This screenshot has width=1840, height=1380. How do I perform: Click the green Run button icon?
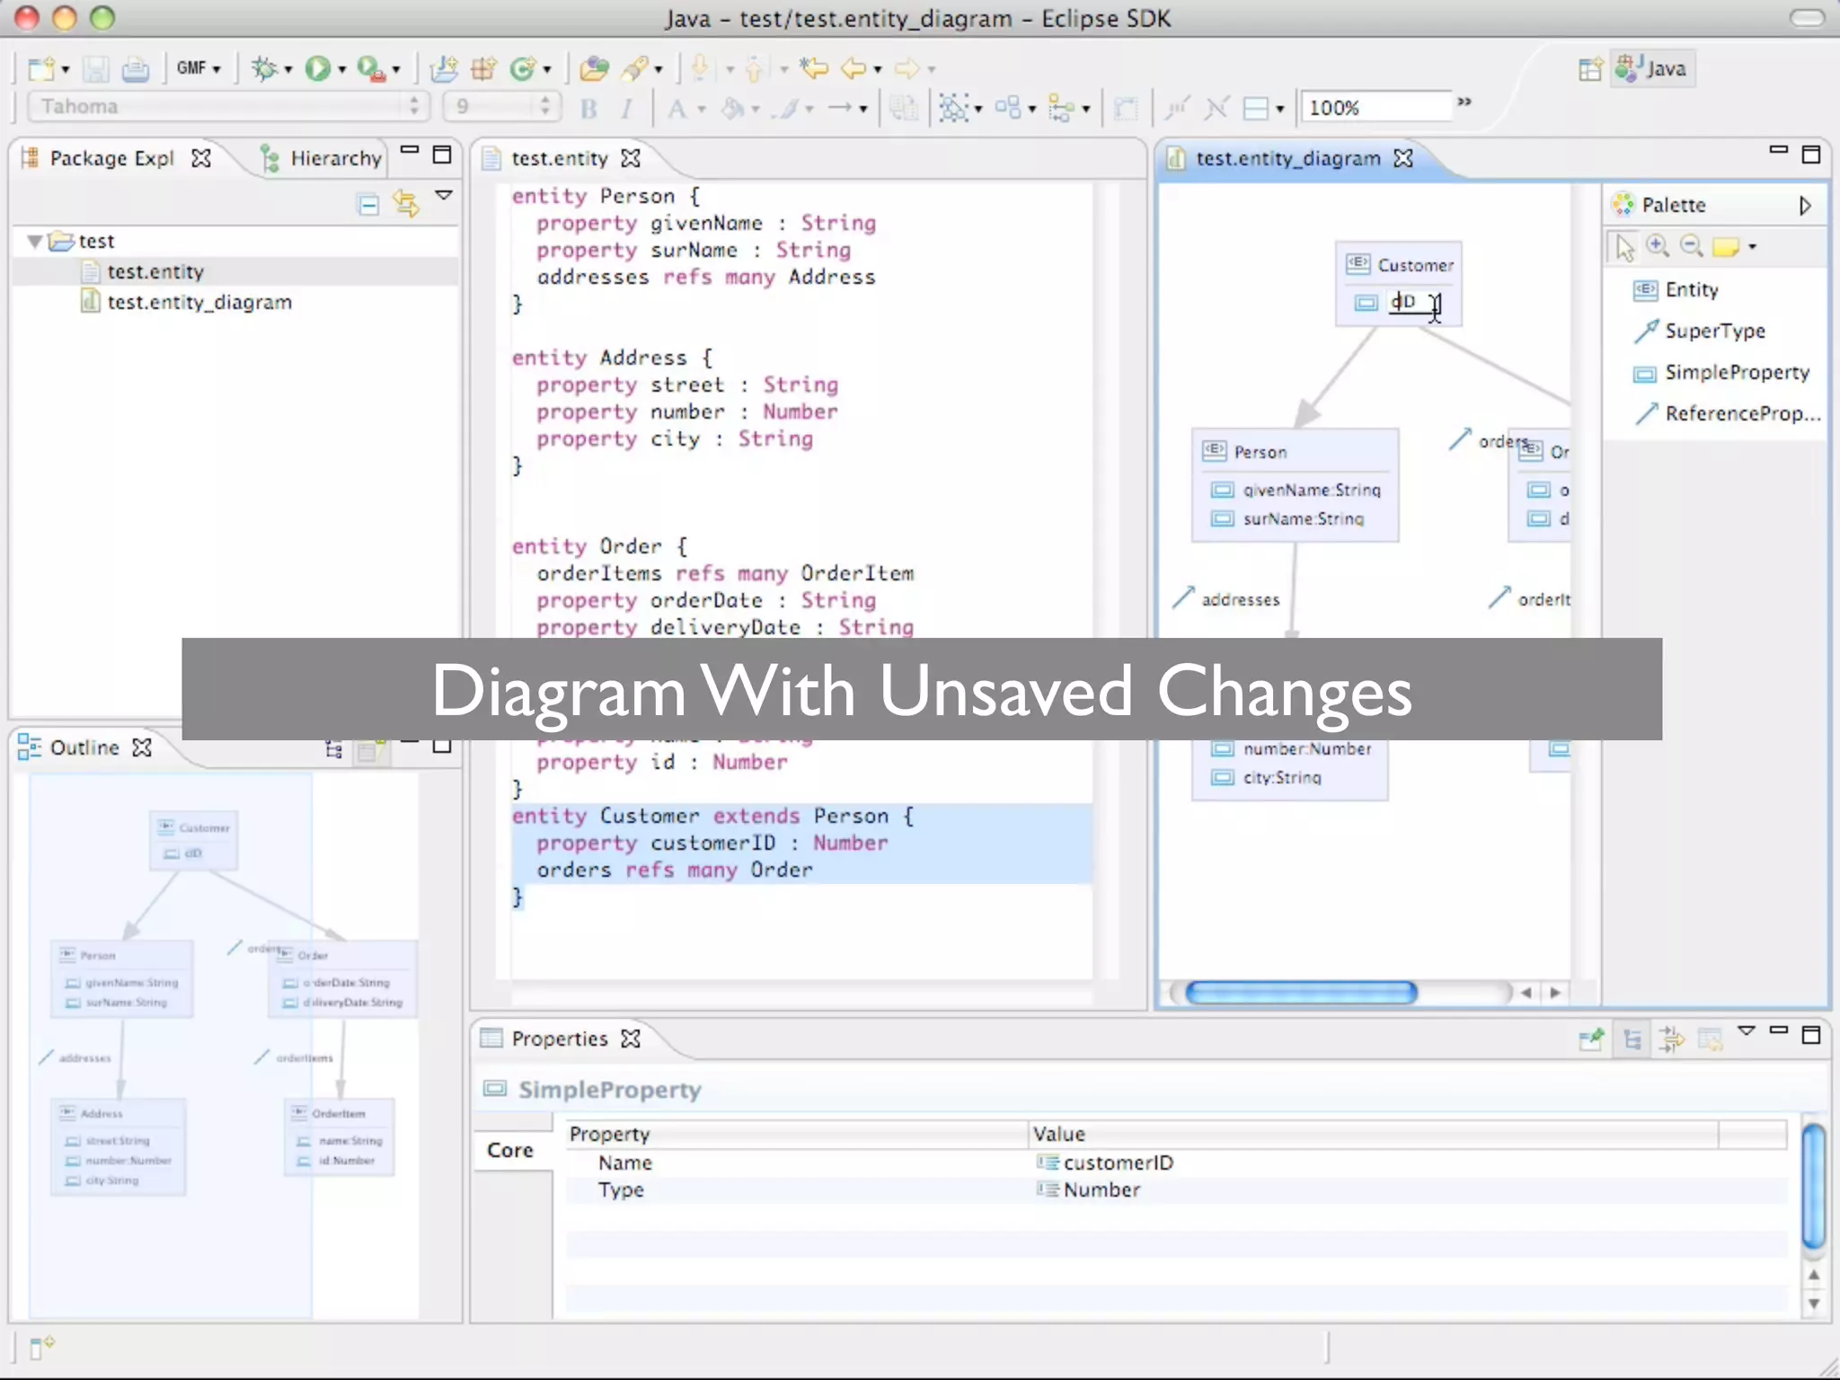point(316,68)
